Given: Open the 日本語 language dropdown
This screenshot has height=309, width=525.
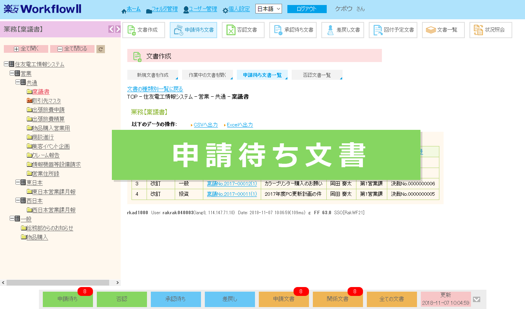Looking at the screenshot, I should [268, 9].
